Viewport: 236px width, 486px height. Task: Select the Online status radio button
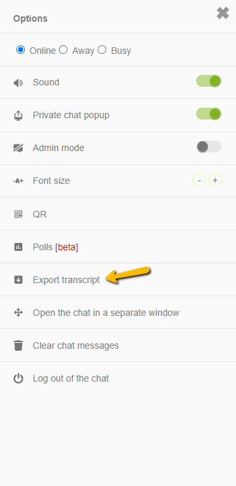click(20, 50)
